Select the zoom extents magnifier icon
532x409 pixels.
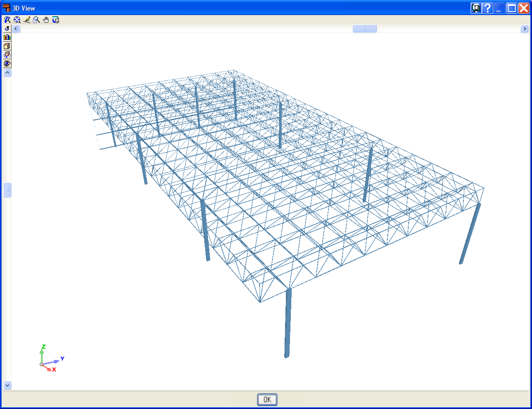tap(17, 20)
